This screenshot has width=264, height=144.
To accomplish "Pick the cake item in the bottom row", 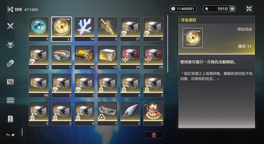I will coord(153,113).
